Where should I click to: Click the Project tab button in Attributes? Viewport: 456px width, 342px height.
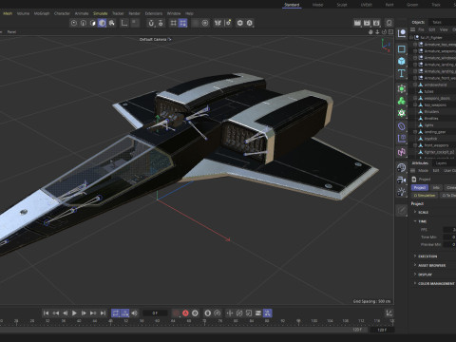tap(420, 187)
